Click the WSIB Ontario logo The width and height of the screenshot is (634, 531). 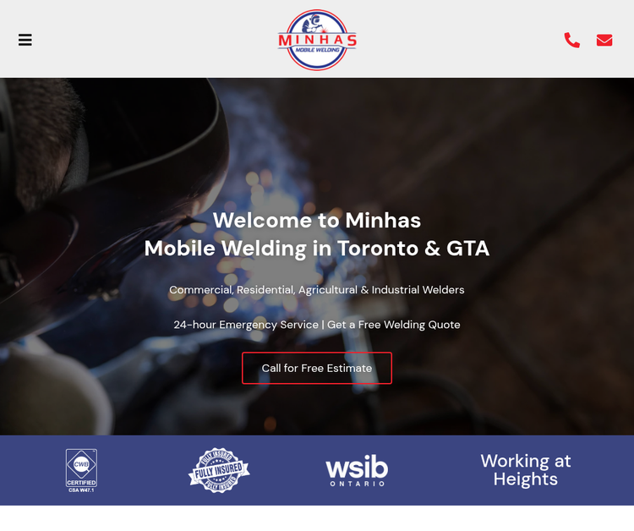(x=357, y=470)
